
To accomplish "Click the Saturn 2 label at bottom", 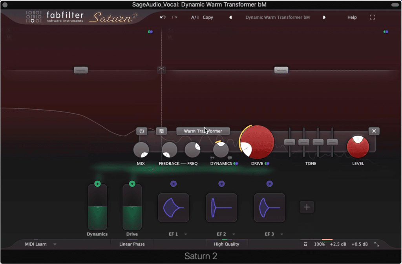I will pyautogui.click(x=201, y=256).
